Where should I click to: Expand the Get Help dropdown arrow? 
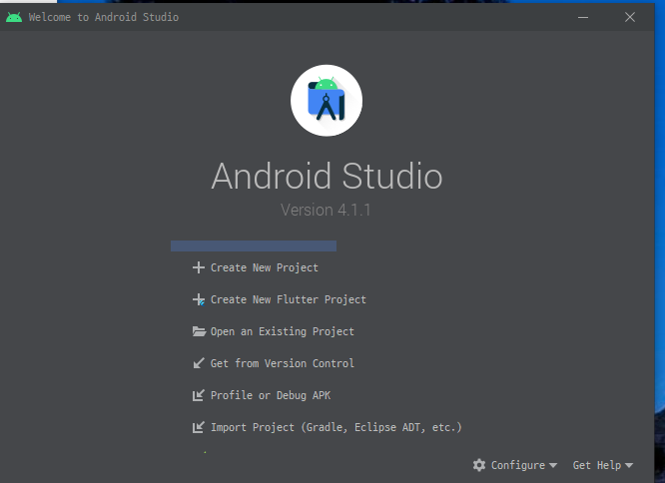629,465
